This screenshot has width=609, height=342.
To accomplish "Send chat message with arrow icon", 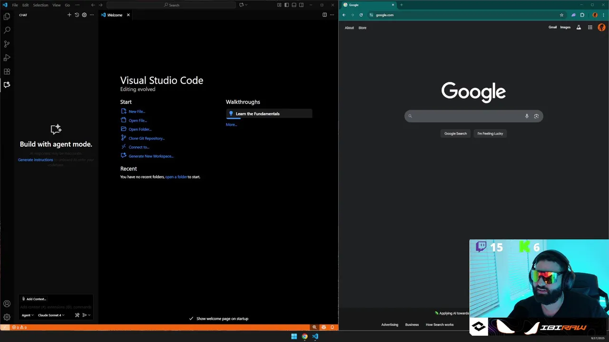I will click(x=84, y=315).
